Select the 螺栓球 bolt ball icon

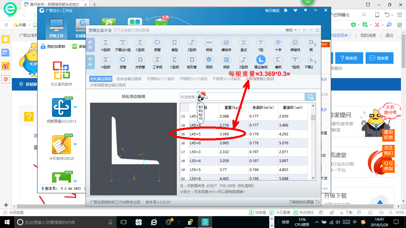click(x=226, y=42)
